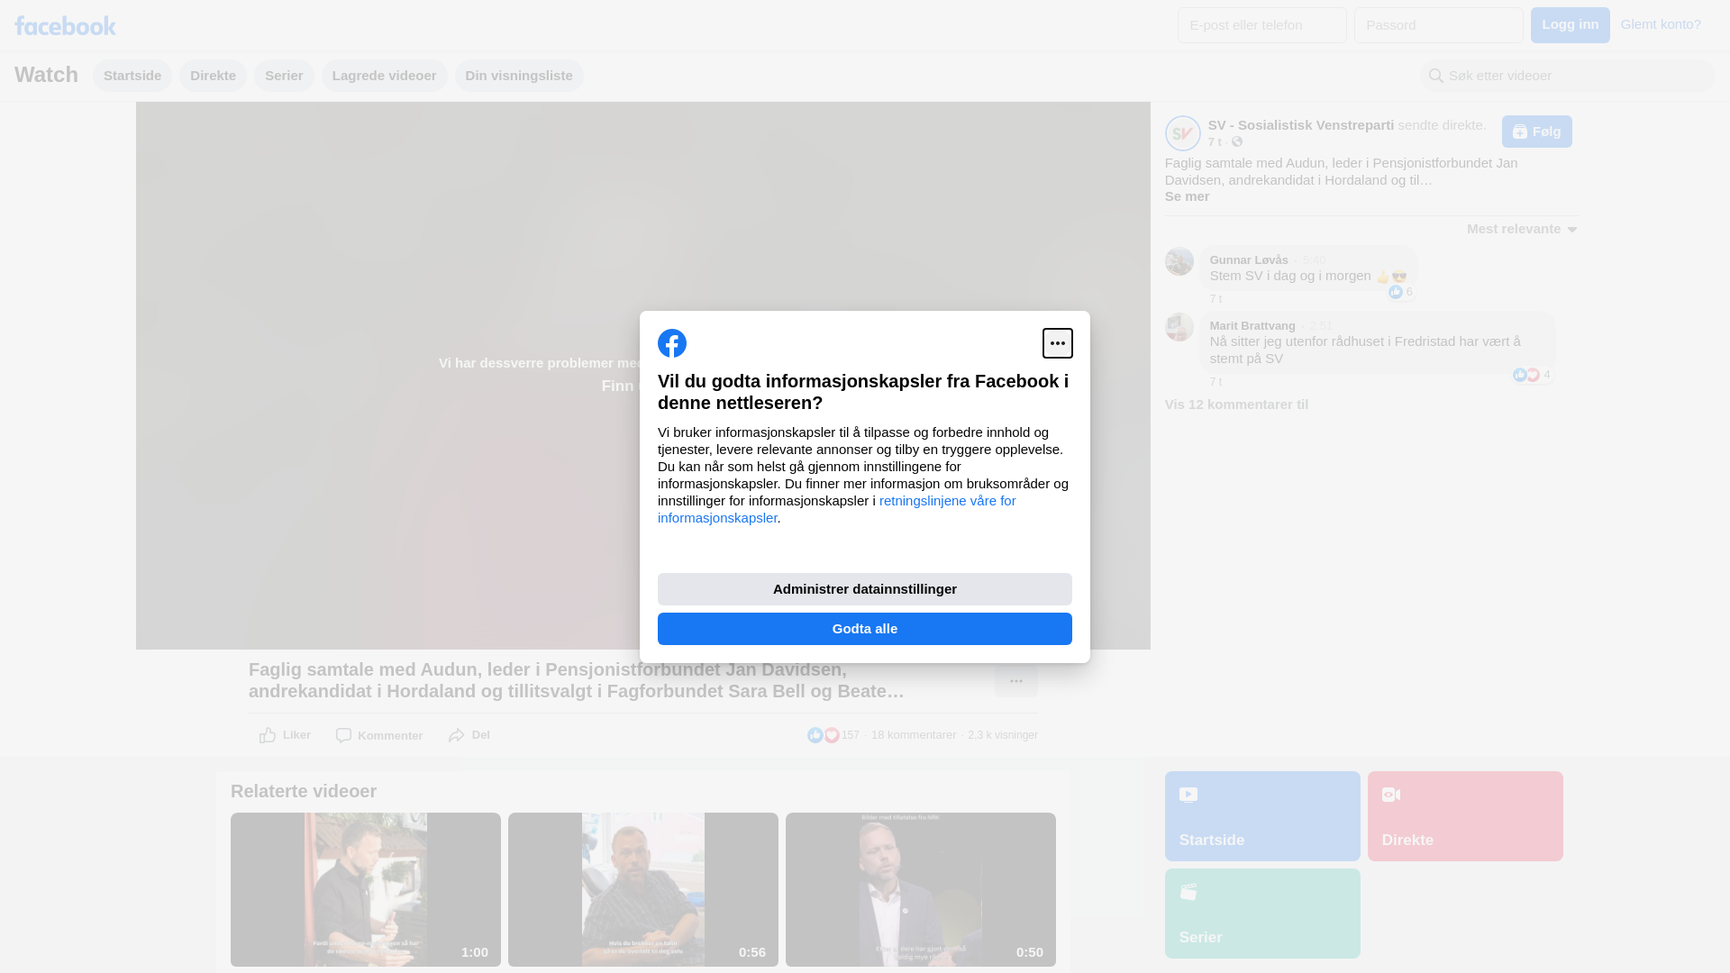Viewport: 1730px width, 973px height.
Task: Click the Liker thumbs-up button
Action: click(285, 735)
